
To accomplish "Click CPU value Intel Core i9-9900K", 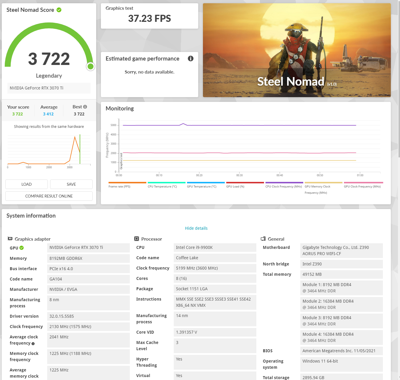I will pos(215,247).
